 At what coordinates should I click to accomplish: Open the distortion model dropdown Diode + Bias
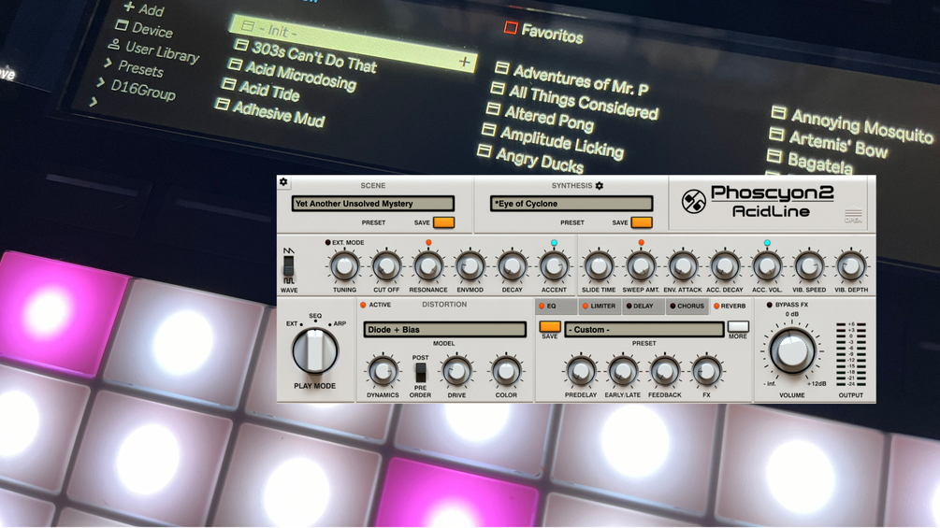(444, 329)
